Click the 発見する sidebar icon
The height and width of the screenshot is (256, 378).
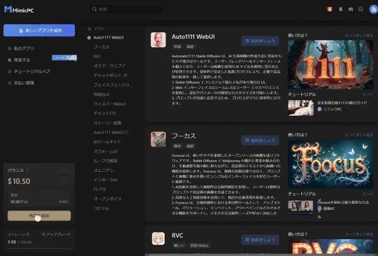point(9,60)
